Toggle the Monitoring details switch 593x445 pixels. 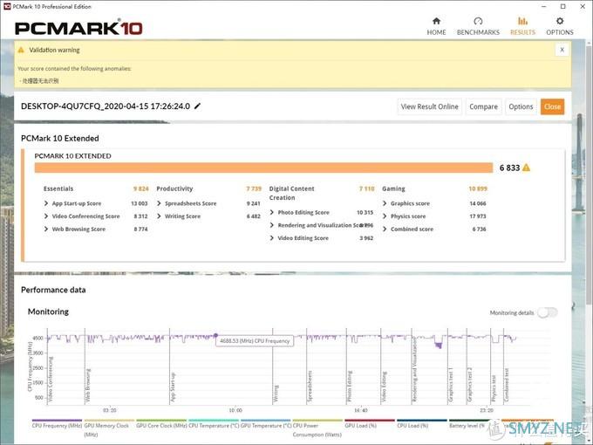(548, 312)
